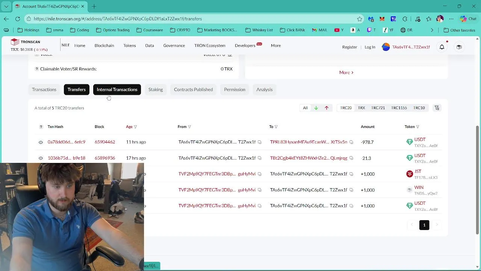Select All direction filter
Viewport: 481px width, 271px height.
coord(305,108)
